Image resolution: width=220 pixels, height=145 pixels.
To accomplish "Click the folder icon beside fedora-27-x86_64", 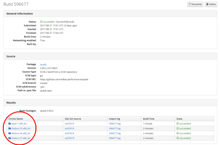I will 10,138.
